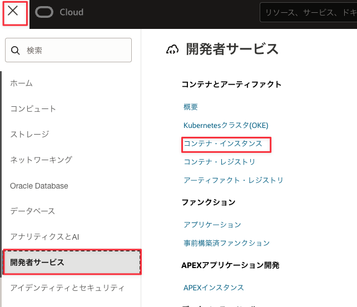
Task: Click the 開発者サービス cloud heading icon
Action: point(172,49)
